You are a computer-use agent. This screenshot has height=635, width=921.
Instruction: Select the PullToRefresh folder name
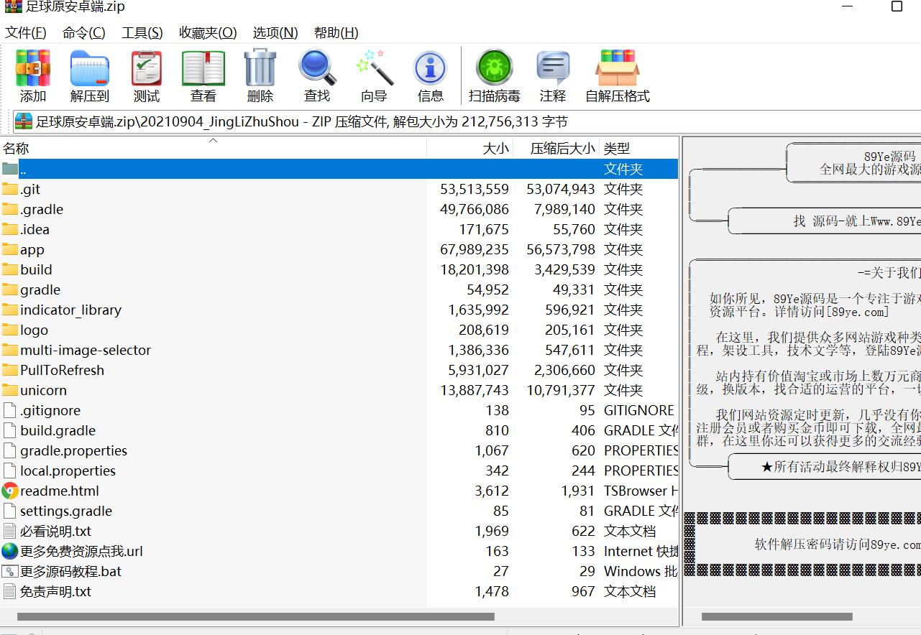[x=62, y=370]
